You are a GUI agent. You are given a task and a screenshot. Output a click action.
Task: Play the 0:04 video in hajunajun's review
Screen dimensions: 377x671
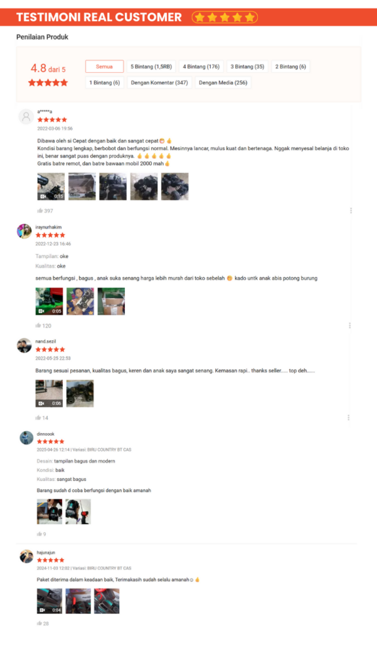click(x=50, y=601)
